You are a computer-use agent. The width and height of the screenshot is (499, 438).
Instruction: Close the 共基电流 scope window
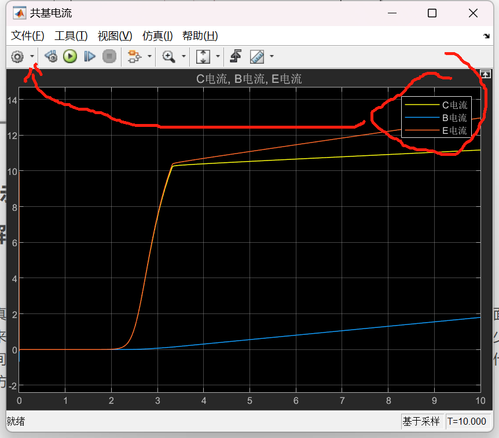coord(473,13)
